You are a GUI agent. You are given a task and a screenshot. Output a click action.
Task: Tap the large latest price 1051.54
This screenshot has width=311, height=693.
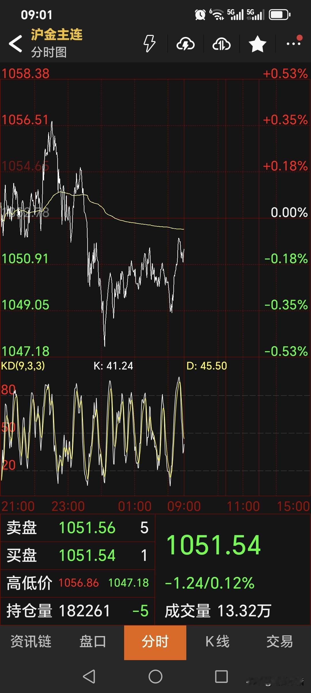click(x=214, y=545)
